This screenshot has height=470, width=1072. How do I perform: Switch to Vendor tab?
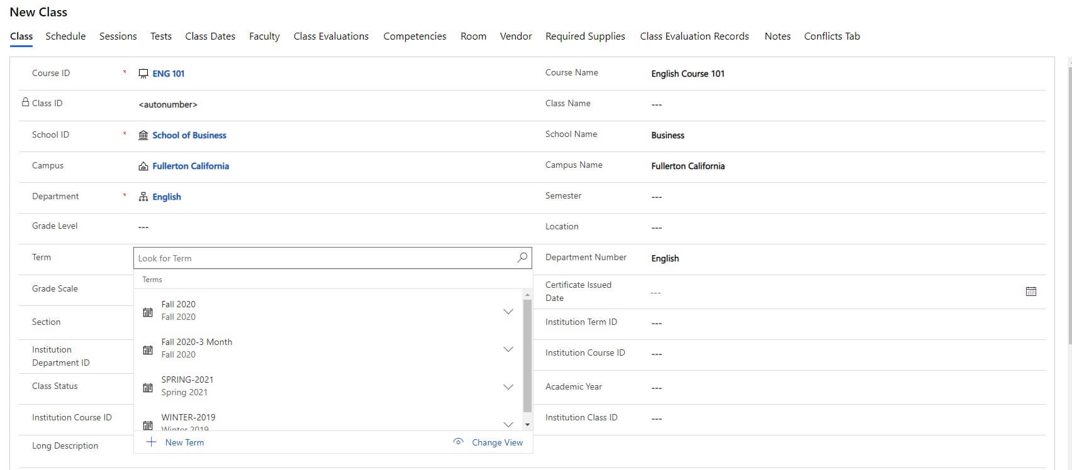point(516,36)
